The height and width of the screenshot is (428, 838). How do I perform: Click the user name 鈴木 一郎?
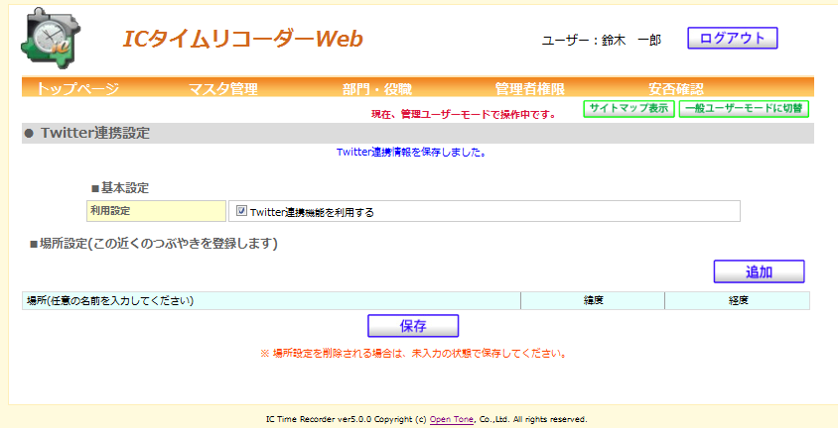[x=631, y=40]
